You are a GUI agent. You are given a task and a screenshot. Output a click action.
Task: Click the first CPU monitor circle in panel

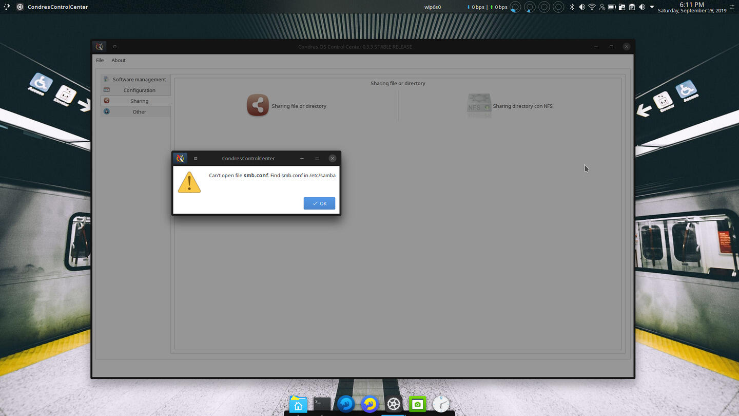pyautogui.click(x=515, y=7)
